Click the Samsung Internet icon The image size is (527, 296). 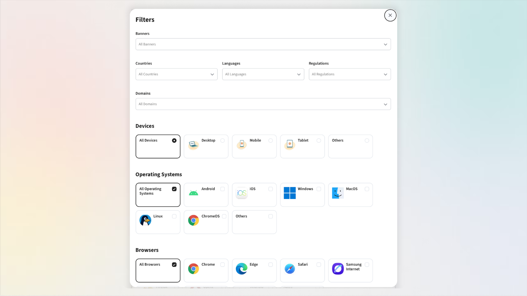338,269
